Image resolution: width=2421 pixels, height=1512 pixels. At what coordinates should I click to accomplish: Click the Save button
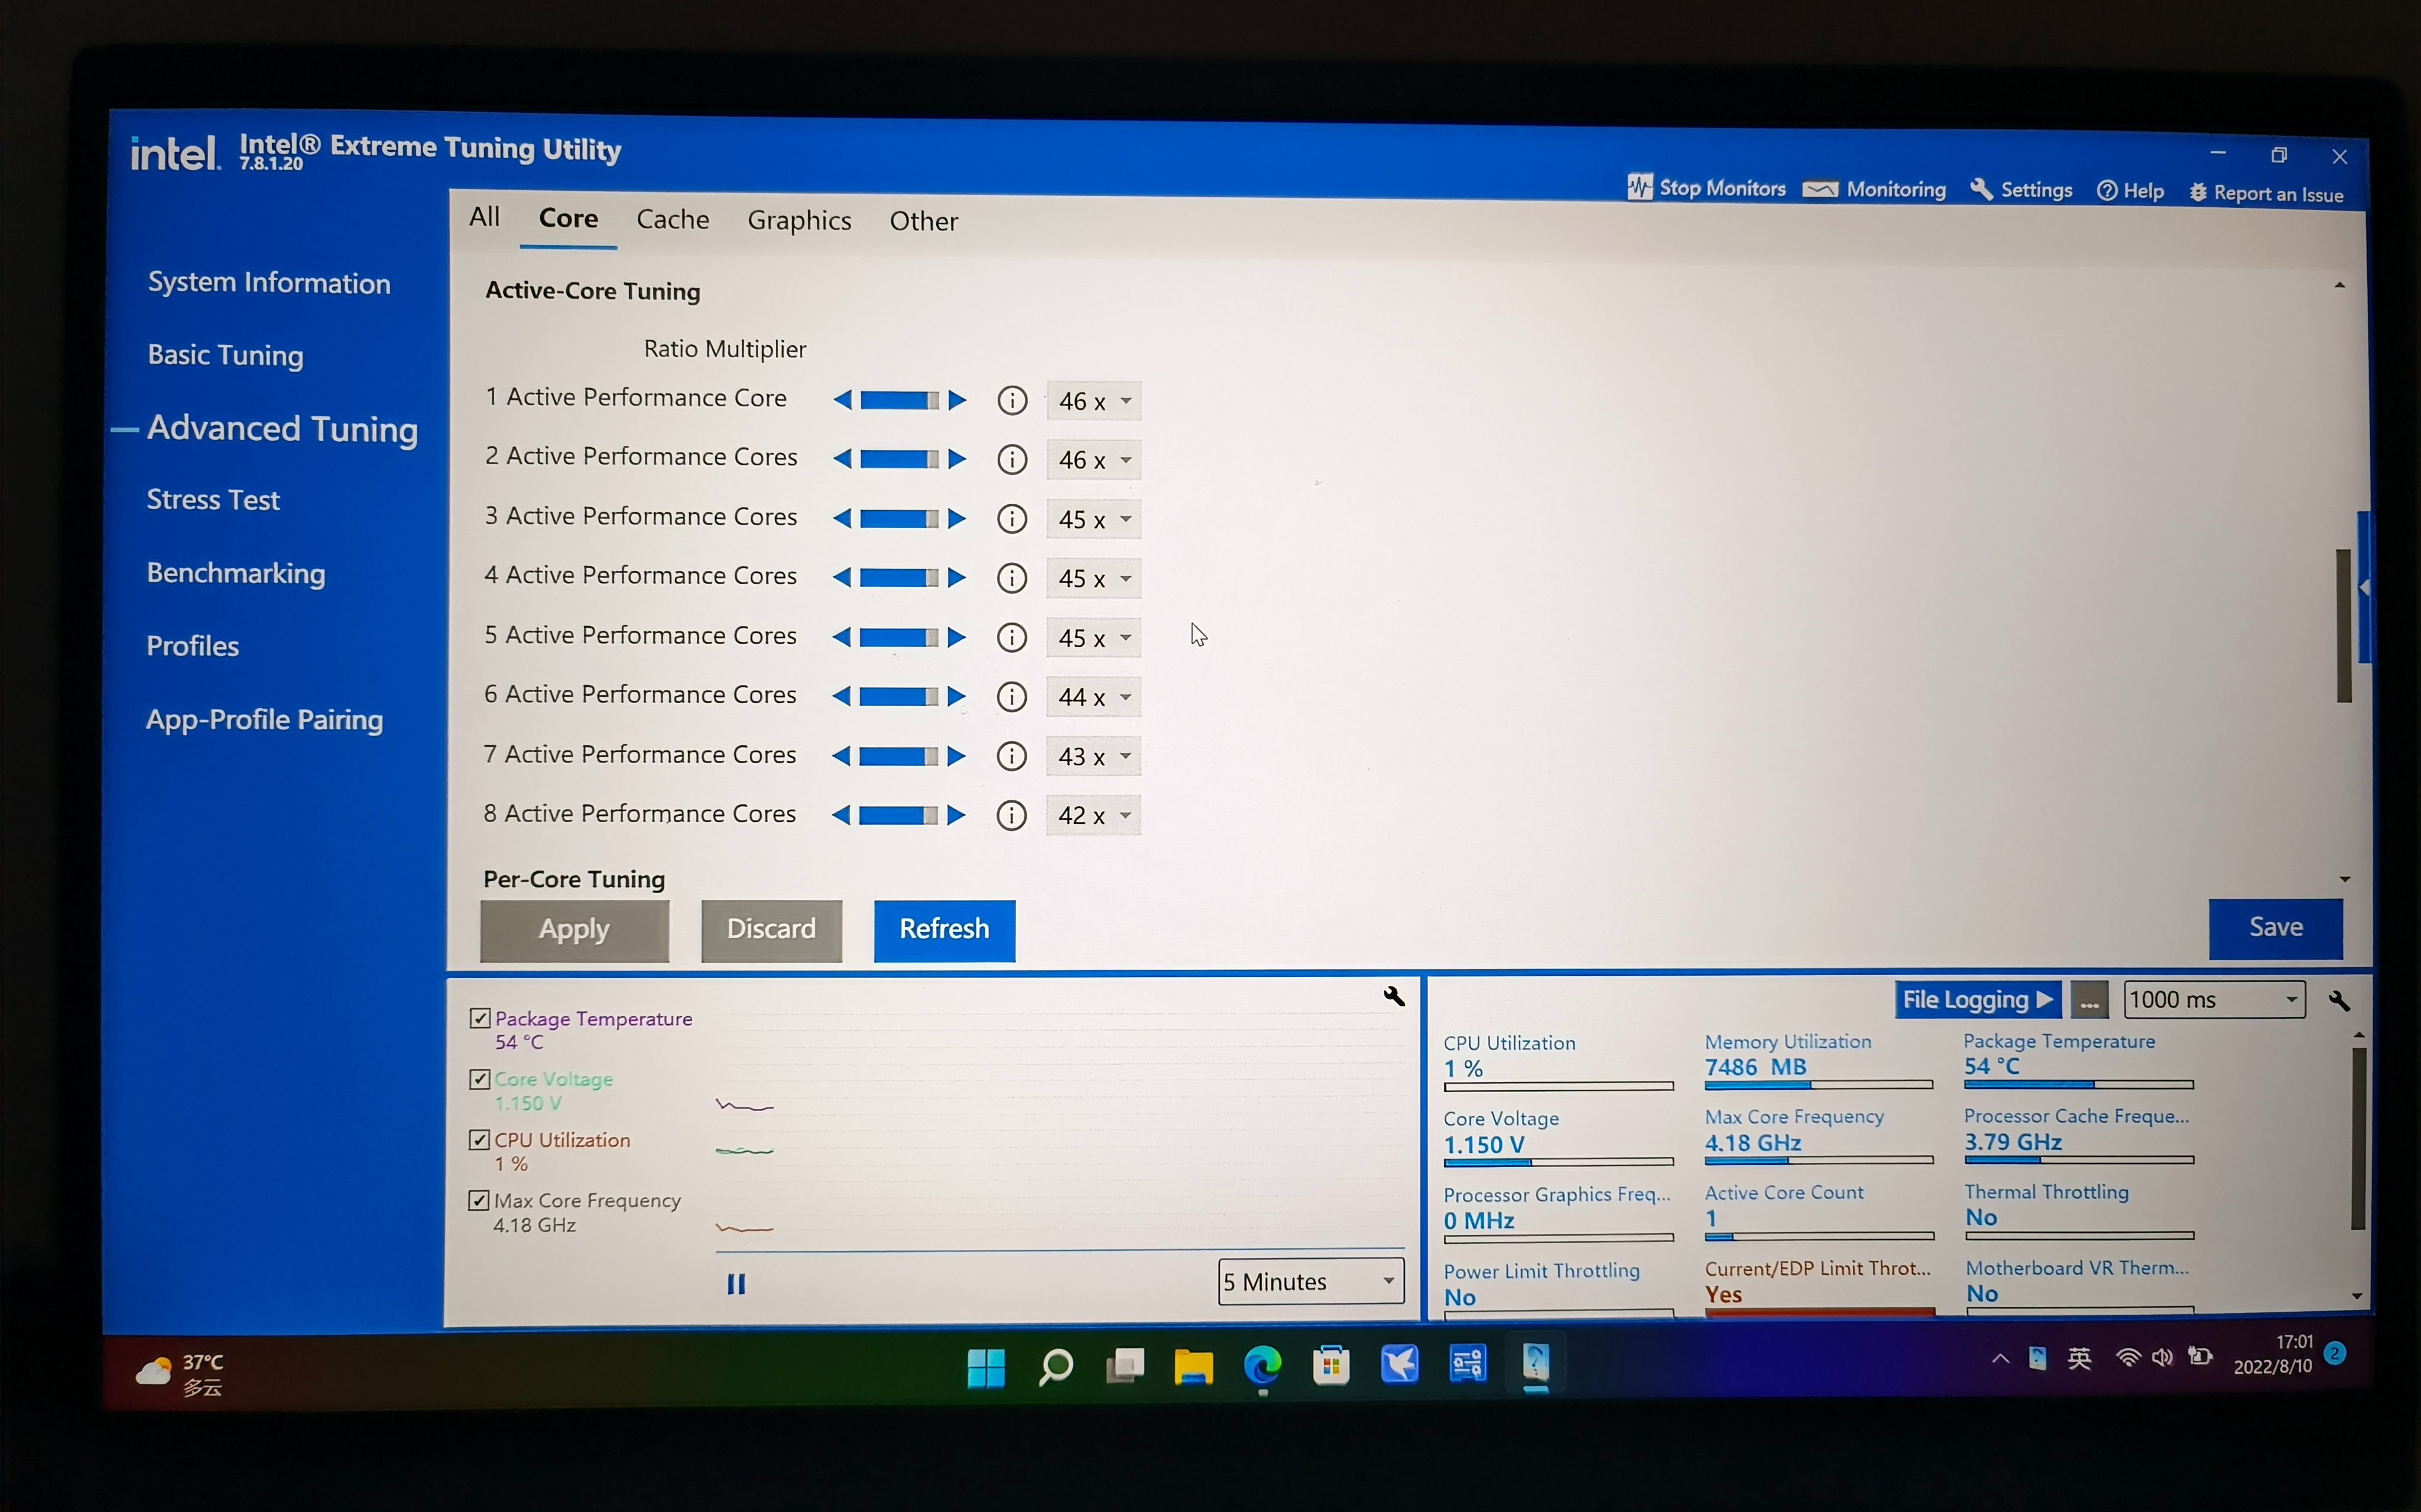tap(2276, 928)
